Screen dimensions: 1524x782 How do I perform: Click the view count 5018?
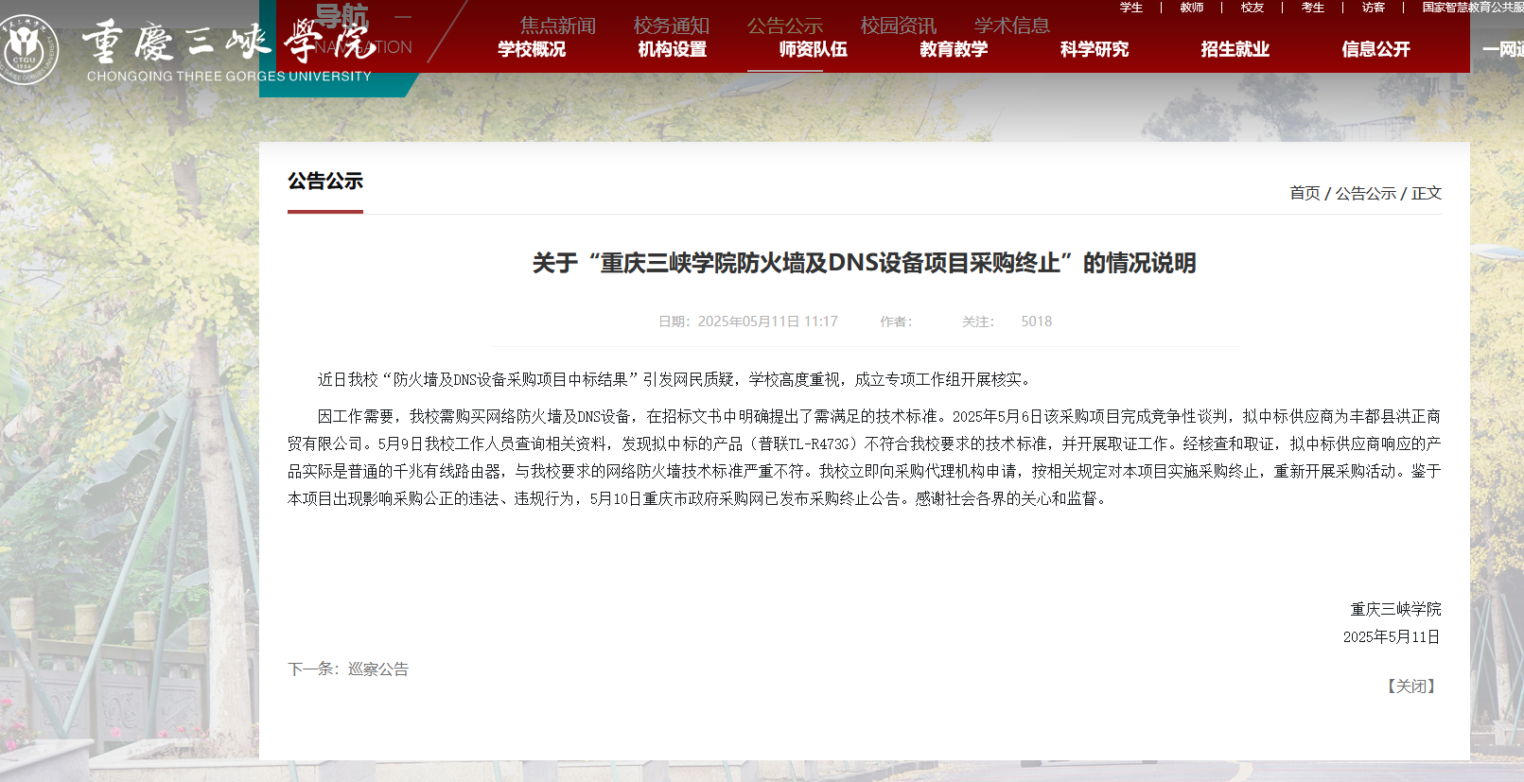[1036, 321]
